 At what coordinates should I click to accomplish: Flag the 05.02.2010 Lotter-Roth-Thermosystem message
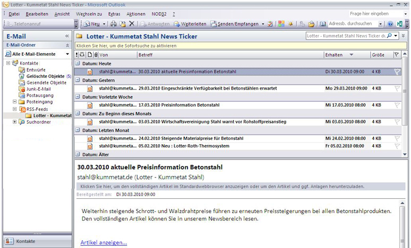pyautogui.click(x=397, y=146)
